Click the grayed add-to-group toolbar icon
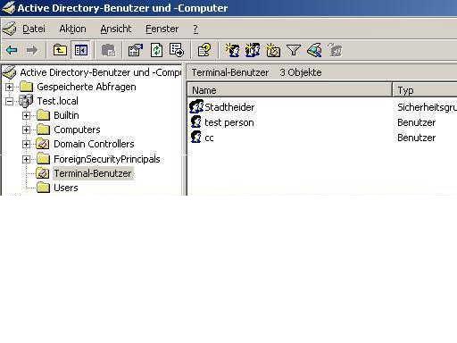 [x=335, y=50]
